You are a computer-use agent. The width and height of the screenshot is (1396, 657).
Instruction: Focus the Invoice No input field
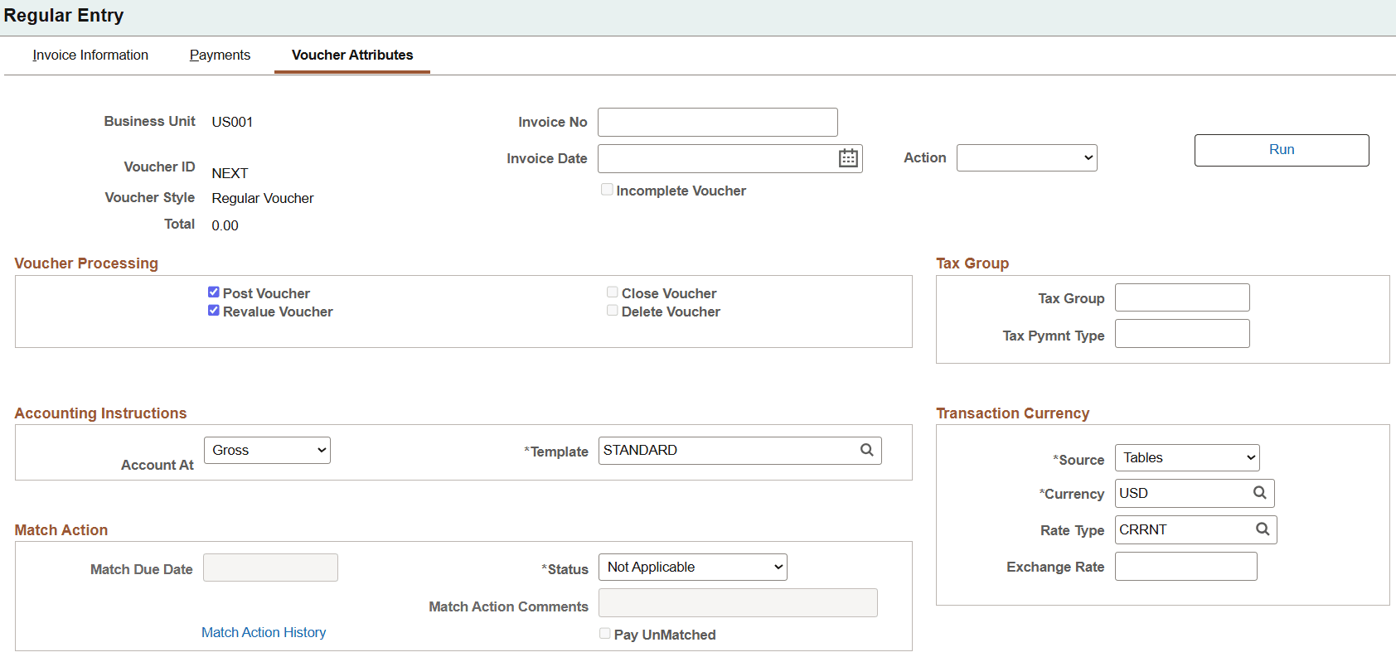(718, 122)
